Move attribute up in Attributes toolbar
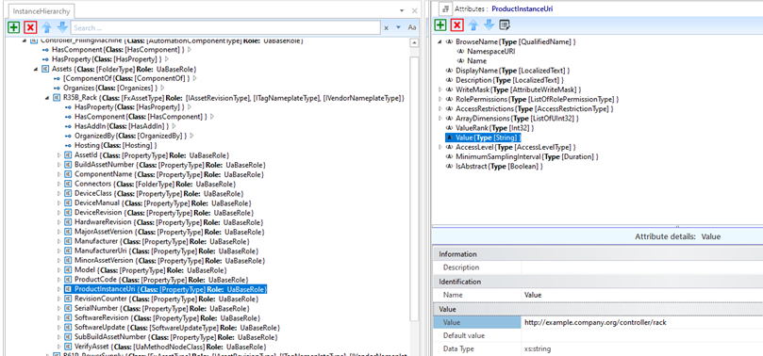 [x=473, y=24]
